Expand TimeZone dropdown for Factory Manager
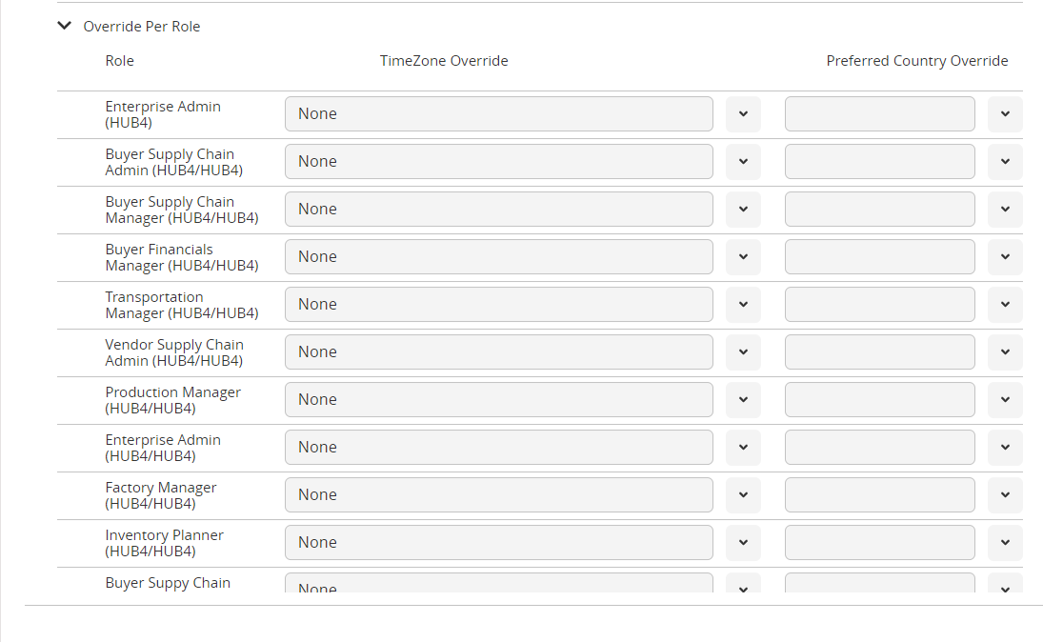The width and height of the screenshot is (1043, 642). pyautogui.click(x=743, y=495)
